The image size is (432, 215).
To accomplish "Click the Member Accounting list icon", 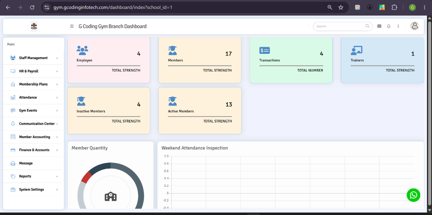I will pos(13,137).
